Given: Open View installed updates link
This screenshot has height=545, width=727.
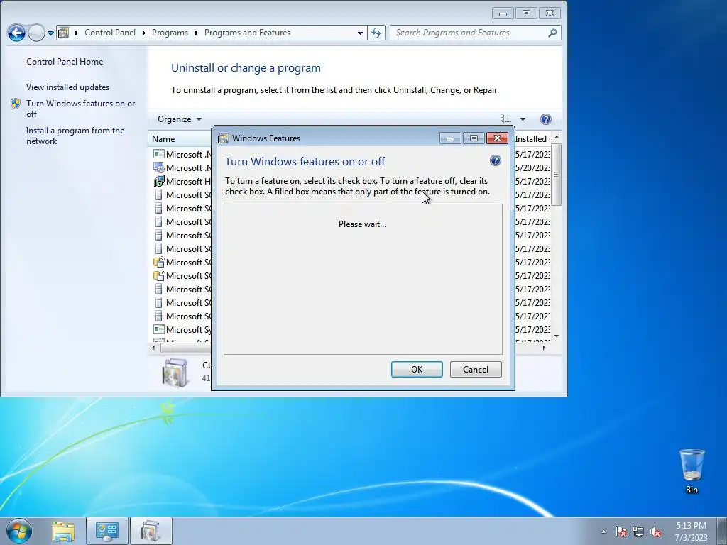Looking at the screenshot, I should click(x=67, y=87).
